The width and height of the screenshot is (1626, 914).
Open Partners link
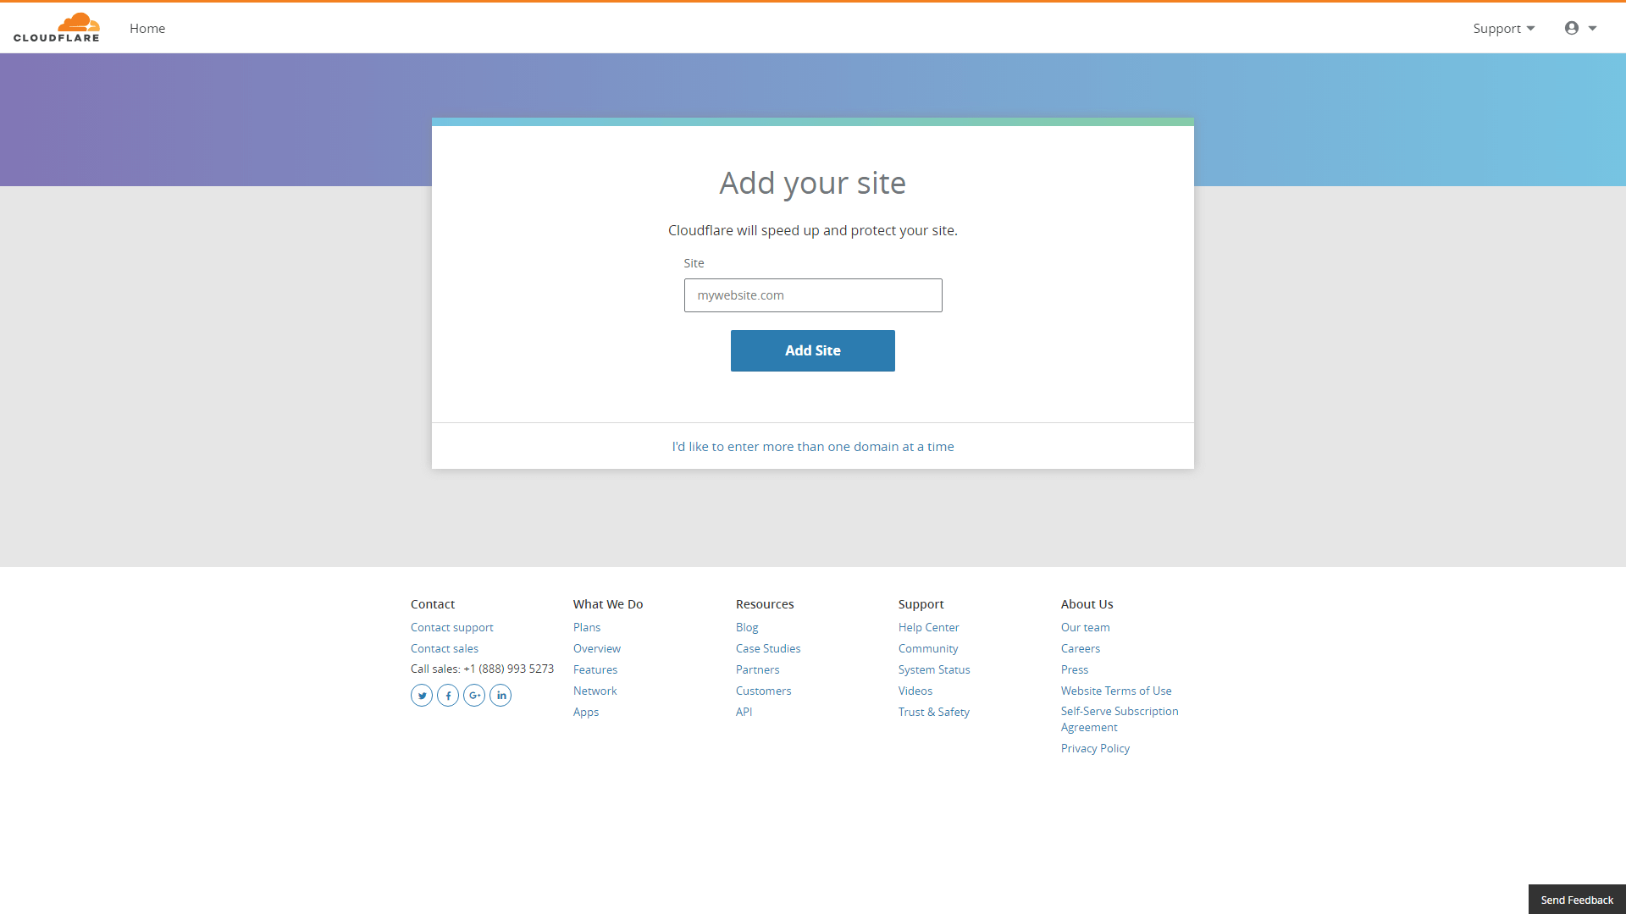click(x=758, y=669)
